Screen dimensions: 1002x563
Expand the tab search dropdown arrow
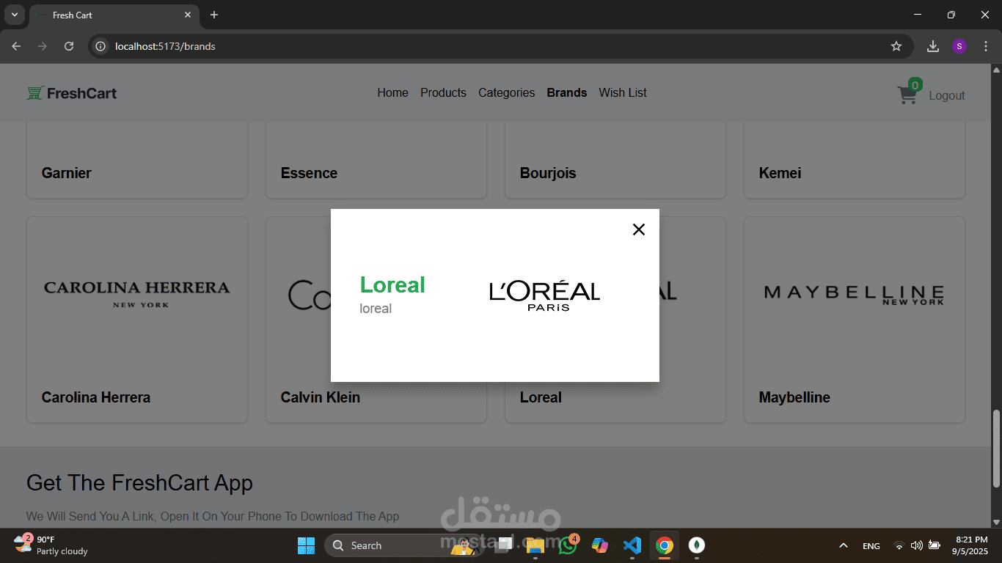pyautogui.click(x=14, y=15)
